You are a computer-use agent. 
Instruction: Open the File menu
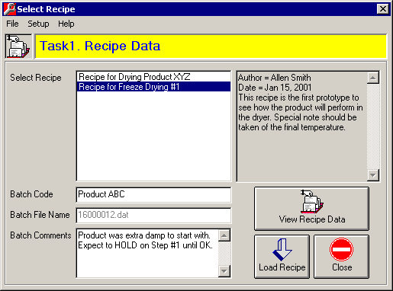click(12, 24)
